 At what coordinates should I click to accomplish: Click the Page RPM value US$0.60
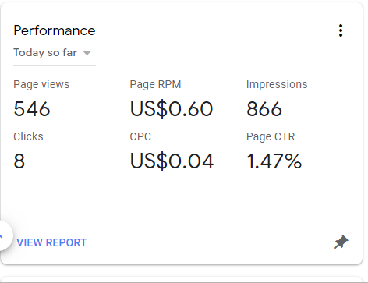click(x=172, y=109)
